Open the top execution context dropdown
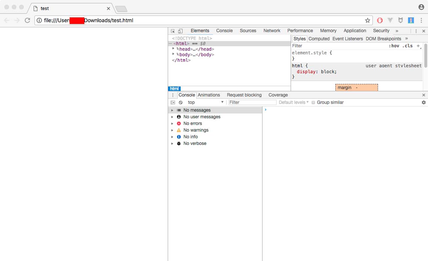Image resolution: width=428 pixels, height=261 pixels. point(205,102)
